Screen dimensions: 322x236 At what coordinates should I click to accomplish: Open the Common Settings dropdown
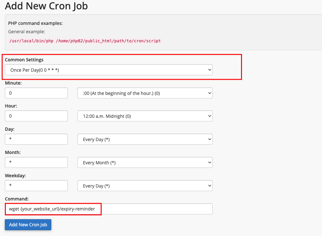108,70
